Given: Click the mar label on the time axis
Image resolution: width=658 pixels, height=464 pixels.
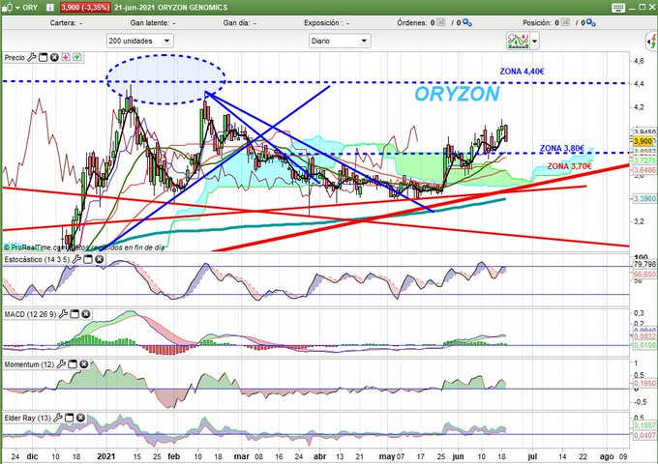Looking at the screenshot, I should (x=241, y=456).
